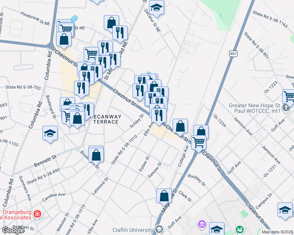Click the Summers Ave street label

(25, 188)
